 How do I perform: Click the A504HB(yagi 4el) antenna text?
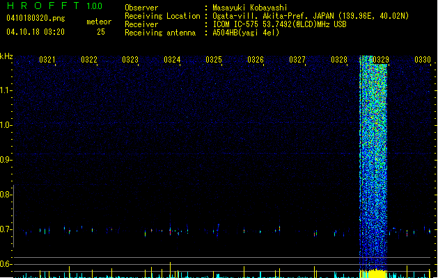[246, 33]
